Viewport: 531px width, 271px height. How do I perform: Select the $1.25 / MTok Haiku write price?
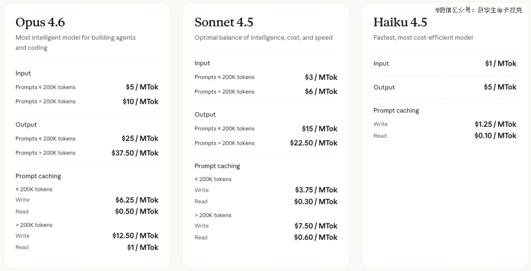495,124
